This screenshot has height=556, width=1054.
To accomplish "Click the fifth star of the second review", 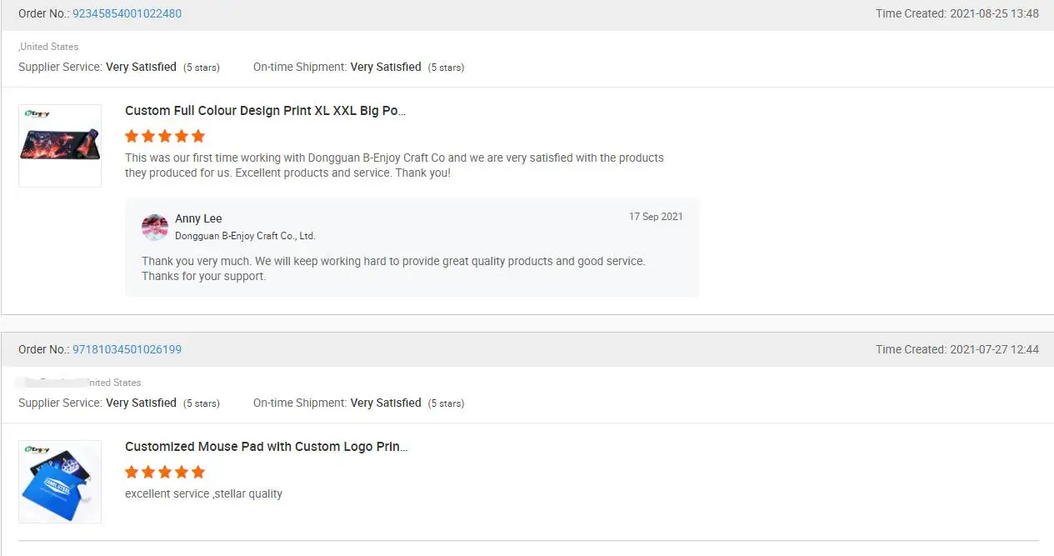I will click(198, 472).
